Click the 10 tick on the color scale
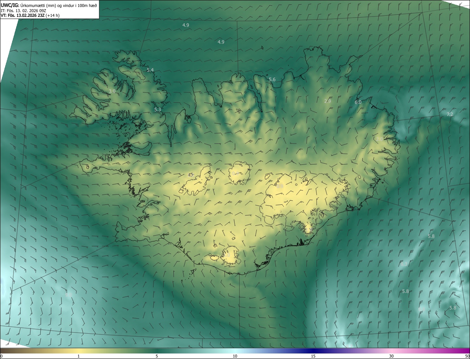Screen dimensions: 470x359 (x=235, y=356)
